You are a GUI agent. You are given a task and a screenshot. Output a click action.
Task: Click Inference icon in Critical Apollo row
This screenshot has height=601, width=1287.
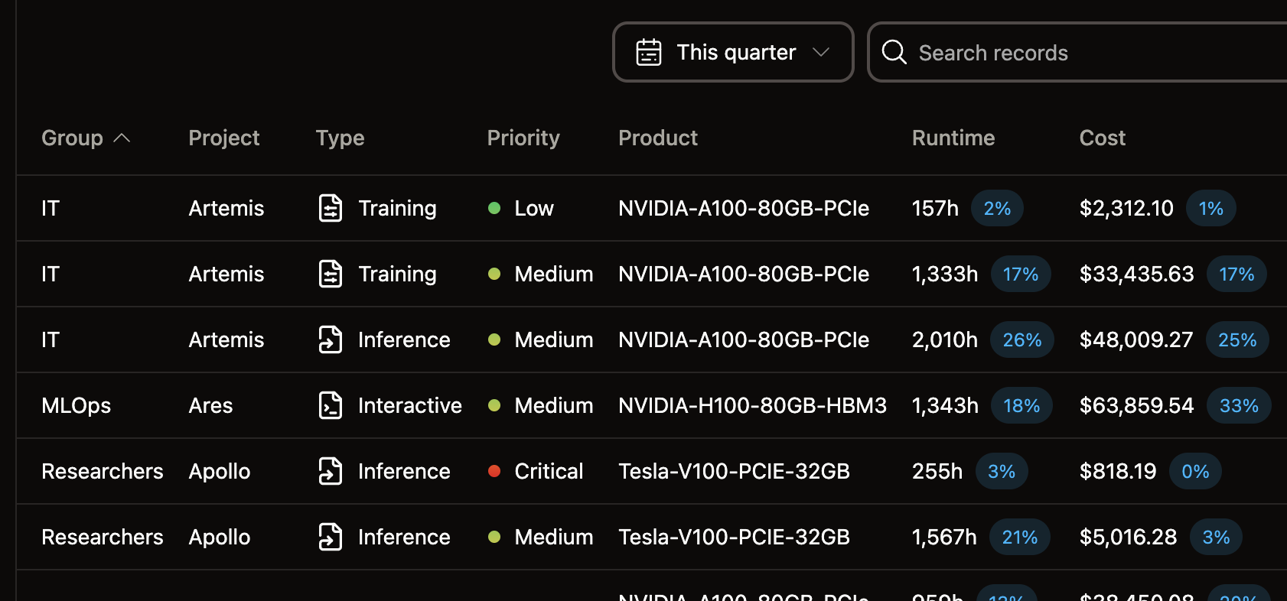(x=330, y=471)
